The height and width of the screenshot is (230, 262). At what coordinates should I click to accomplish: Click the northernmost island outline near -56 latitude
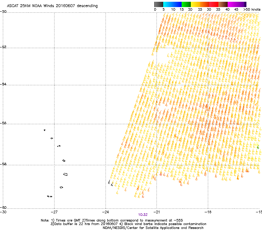pyautogui.click(x=45, y=130)
